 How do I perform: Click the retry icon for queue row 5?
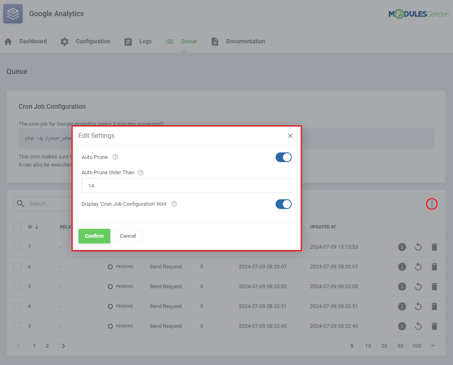tap(418, 287)
